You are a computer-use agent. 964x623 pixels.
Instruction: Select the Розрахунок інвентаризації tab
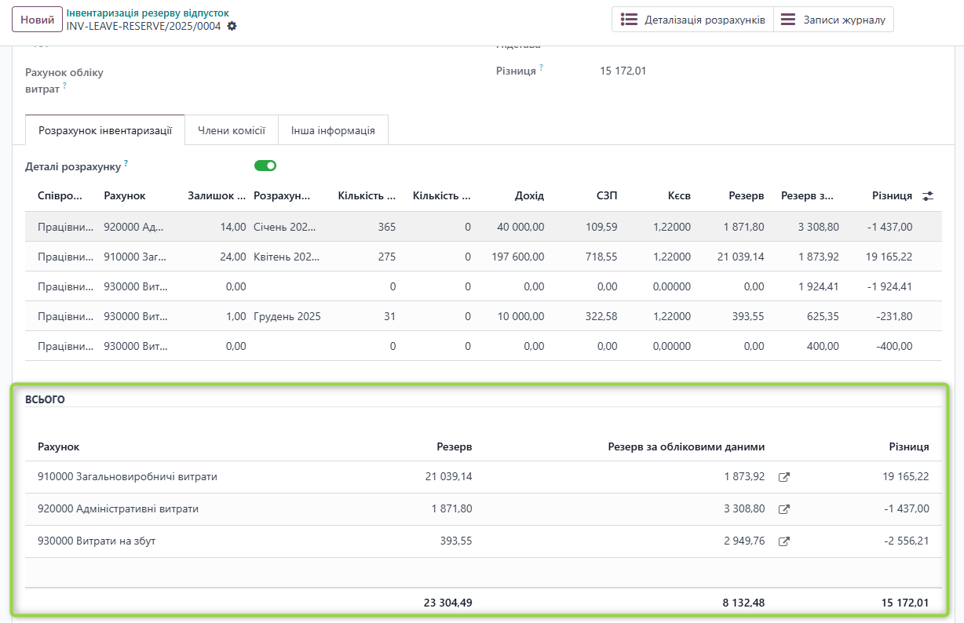point(105,130)
